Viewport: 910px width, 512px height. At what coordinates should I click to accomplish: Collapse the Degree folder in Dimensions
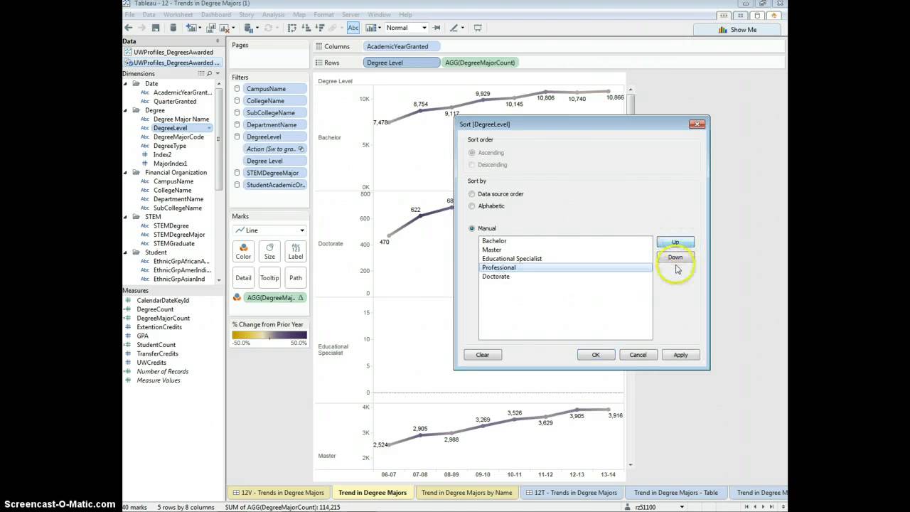click(127, 110)
